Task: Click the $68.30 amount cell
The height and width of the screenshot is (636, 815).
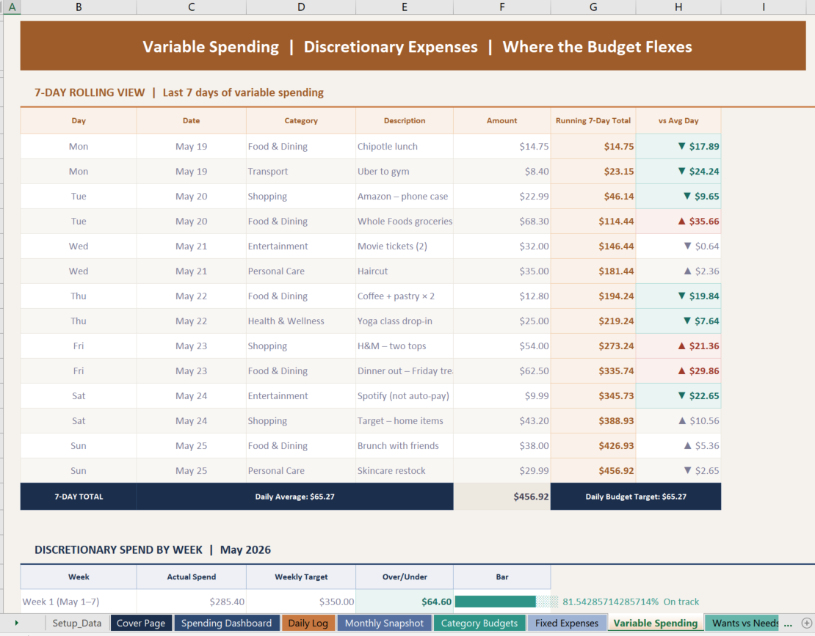Action: 502,222
